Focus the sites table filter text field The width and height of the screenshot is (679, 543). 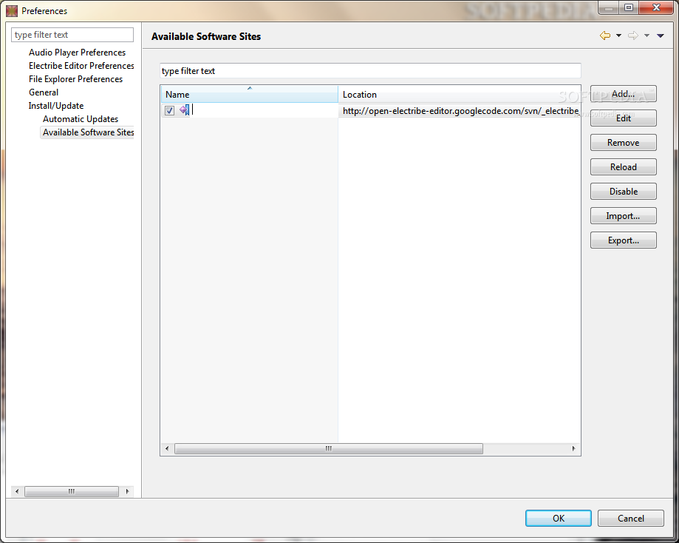[x=370, y=71]
